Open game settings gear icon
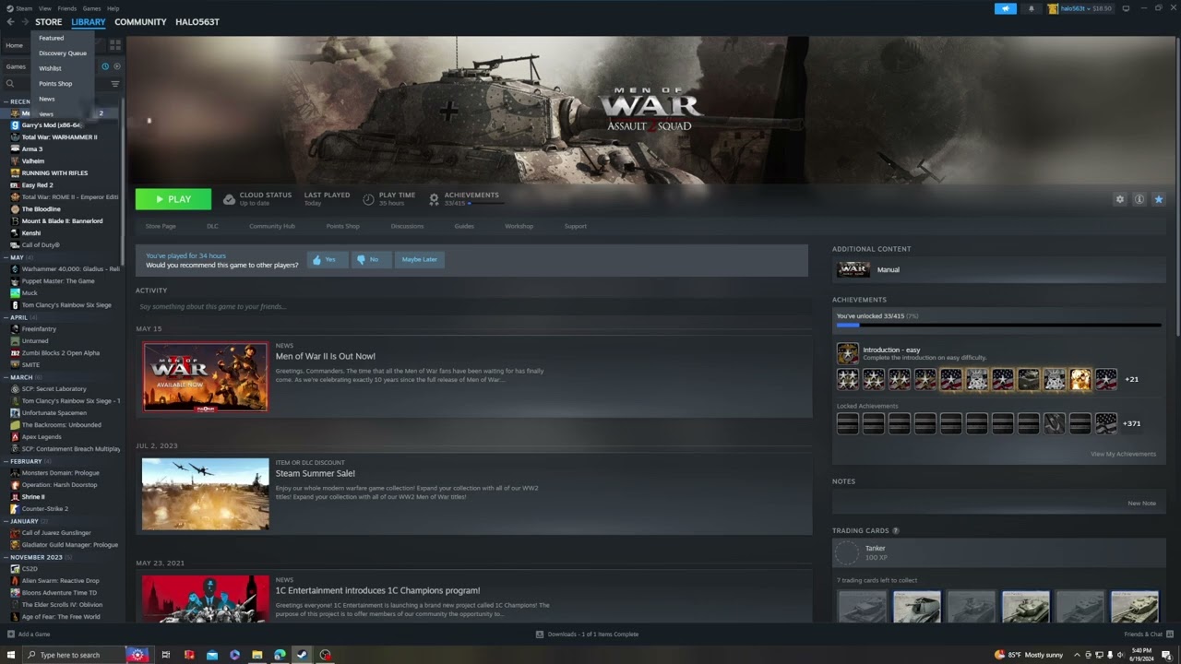This screenshot has width=1181, height=664. click(1120, 199)
